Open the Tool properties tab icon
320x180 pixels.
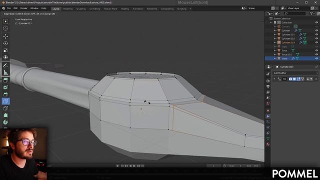tap(268, 74)
